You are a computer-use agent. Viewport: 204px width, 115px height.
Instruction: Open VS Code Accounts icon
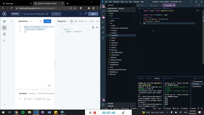point(103,99)
